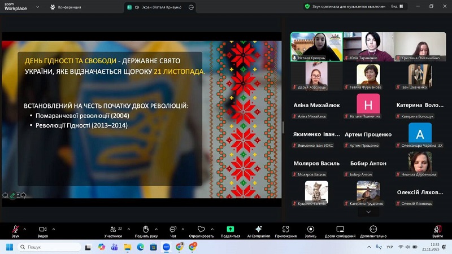The width and height of the screenshot is (452, 254).
Task: Switch to the Конференция tab
Action: pyautogui.click(x=66, y=7)
